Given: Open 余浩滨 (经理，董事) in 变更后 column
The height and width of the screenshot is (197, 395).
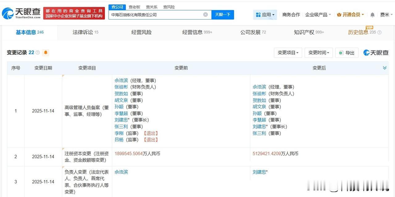Looking at the screenshot, I should pos(259,87).
